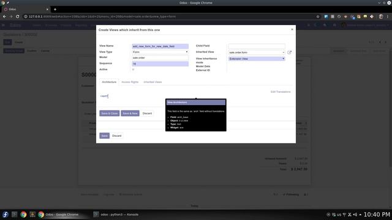Image resolution: width=392 pixels, height=220 pixels.
Task: Click the Edit Translations link
Action: click(281, 92)
